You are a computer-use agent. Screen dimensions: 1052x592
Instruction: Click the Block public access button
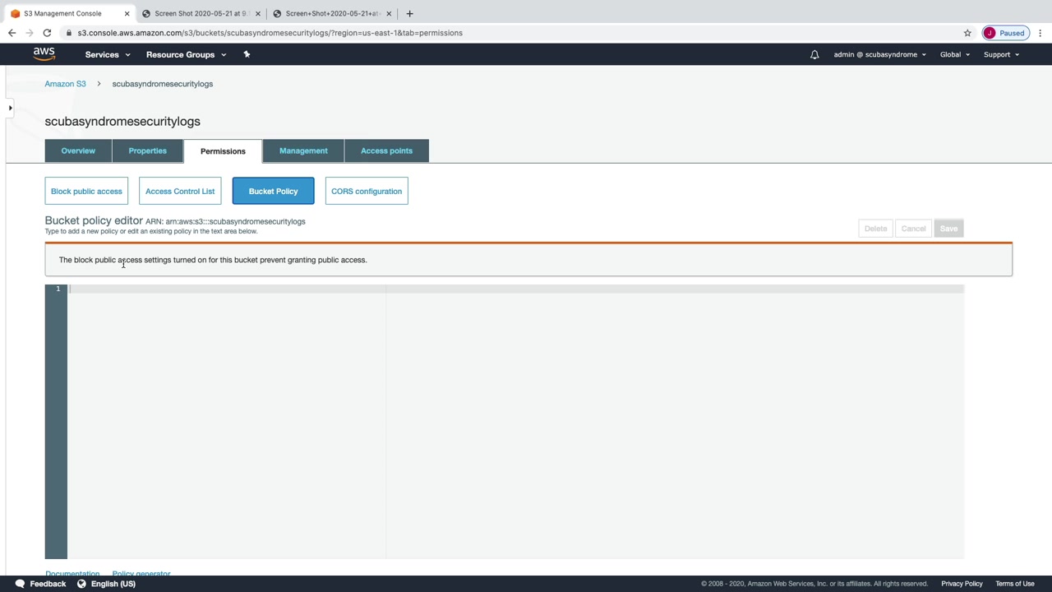tap(86, 192)
